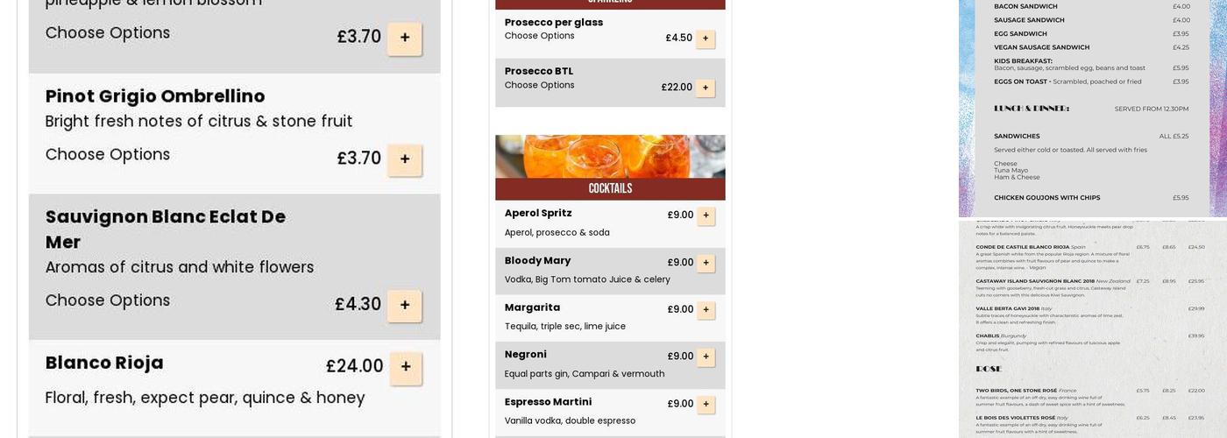Expand Choose Options for Prosecco BTL
The height and width of the screenshot is (438, 1227).
(x=540, y=85)
